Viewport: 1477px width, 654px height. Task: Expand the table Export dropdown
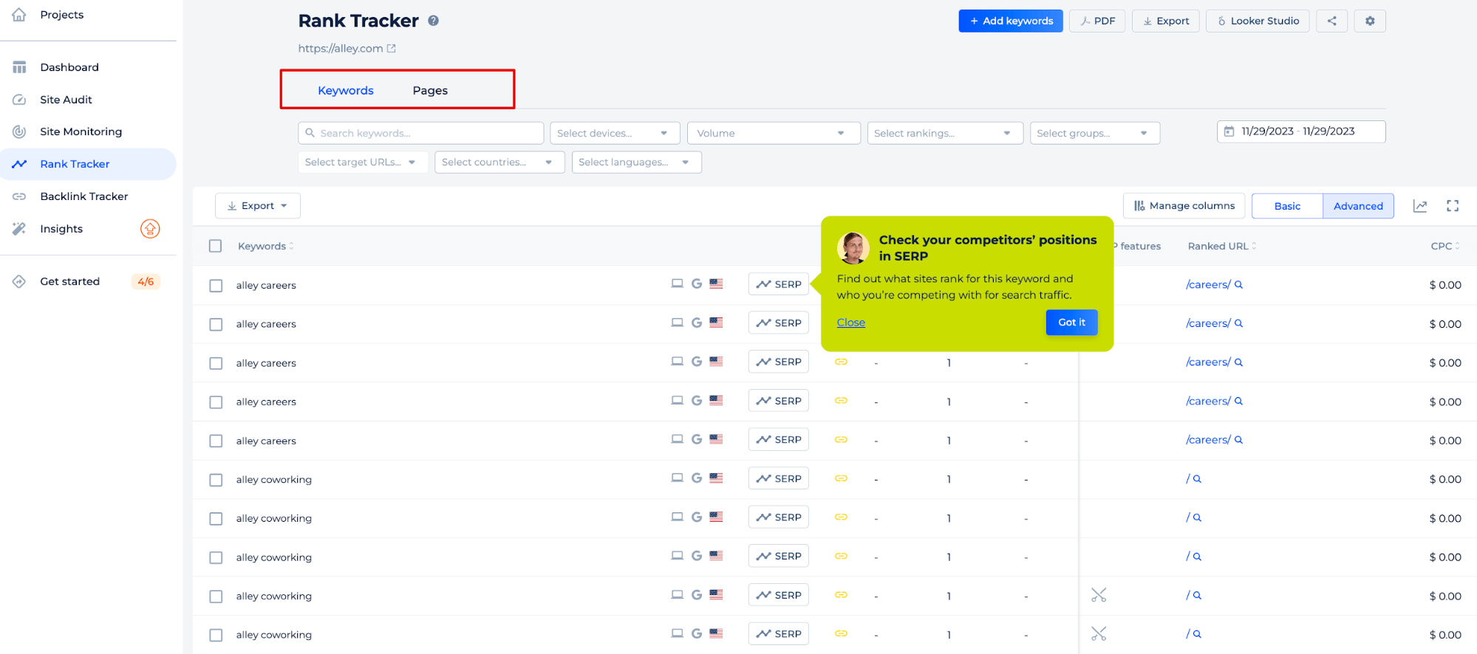257,206
